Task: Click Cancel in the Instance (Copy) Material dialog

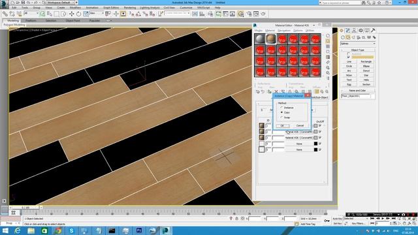Action: [300, 125]
